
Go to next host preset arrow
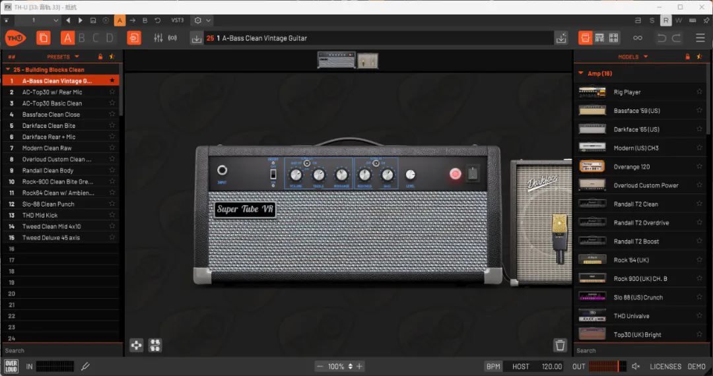80,20
